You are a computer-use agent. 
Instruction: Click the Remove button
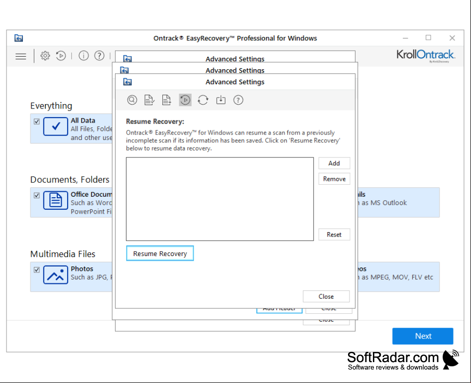pos(334,179)
